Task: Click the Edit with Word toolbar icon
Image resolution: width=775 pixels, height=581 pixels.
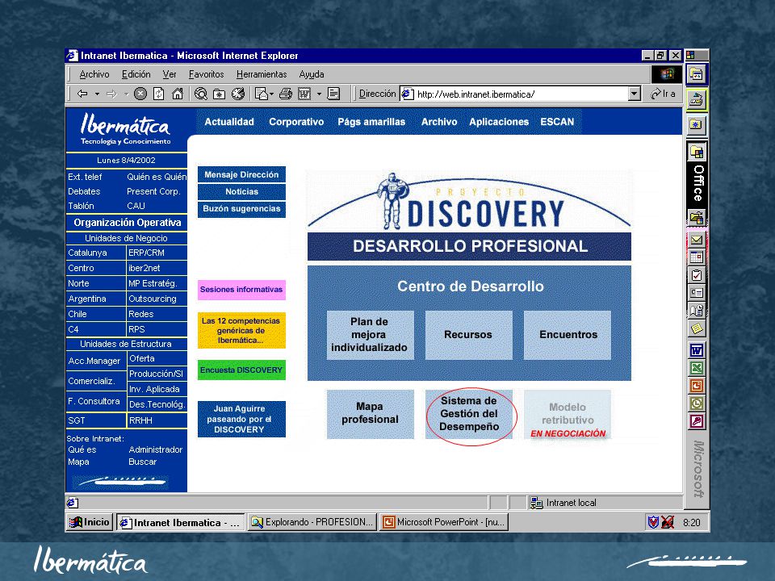Action: click(304, 94)
